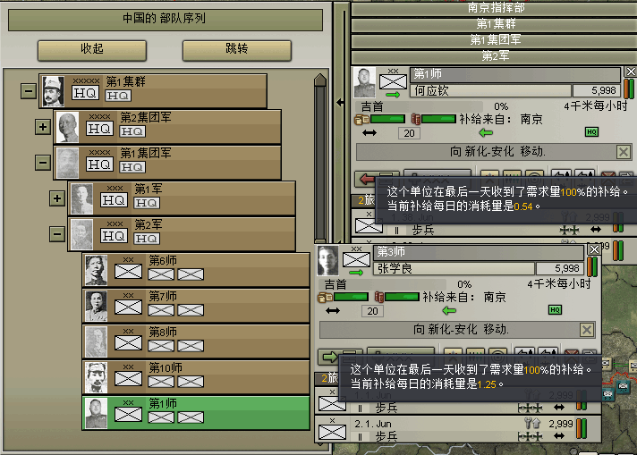Click the fuel barrel icon in the 第3师 panel
The height and width of the screenshot is (455, 637).
pyautogui.click(x=379, y=297)
